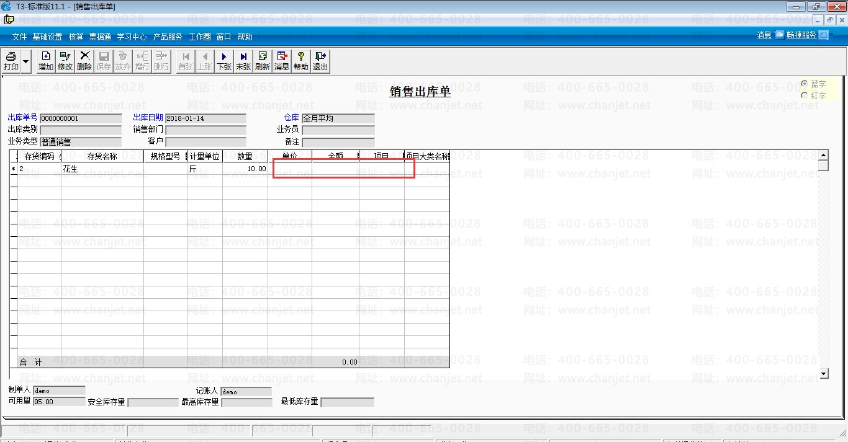Click the 出库单号 input field

point(81,118)
